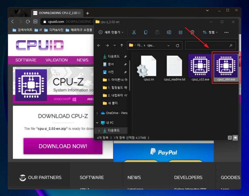Click the Share icon in Explorer toolbar
Screen dimensions: 249x196
[181, 32]
